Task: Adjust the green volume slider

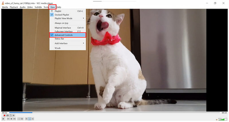Action: 222,119
